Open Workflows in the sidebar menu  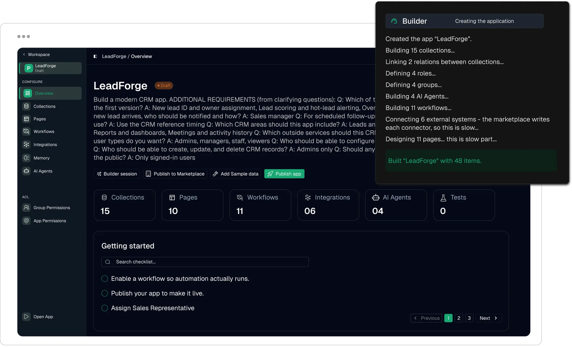click(x=50, y=132)
